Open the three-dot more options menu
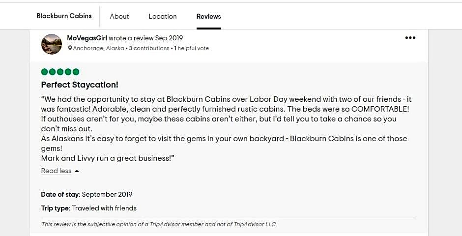The width and height of the screenshot is (462, 236). pyautogui.click(x=410, y=38)
